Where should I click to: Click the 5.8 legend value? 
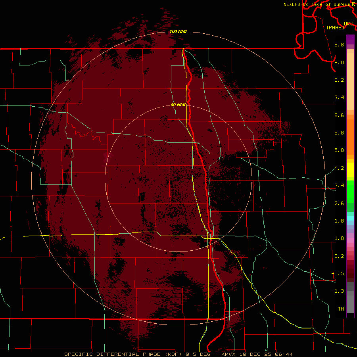pos(339,133)
